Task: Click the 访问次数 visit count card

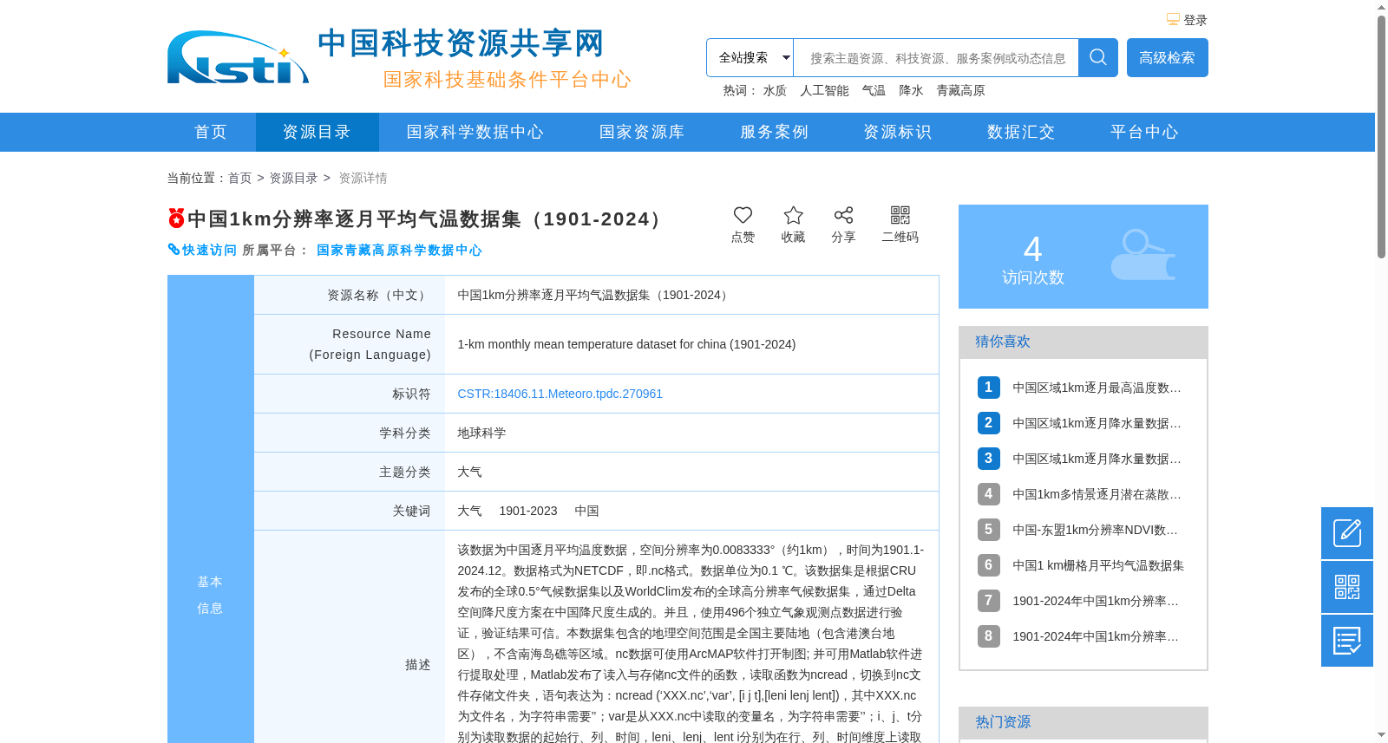Action: point(1084,257)
